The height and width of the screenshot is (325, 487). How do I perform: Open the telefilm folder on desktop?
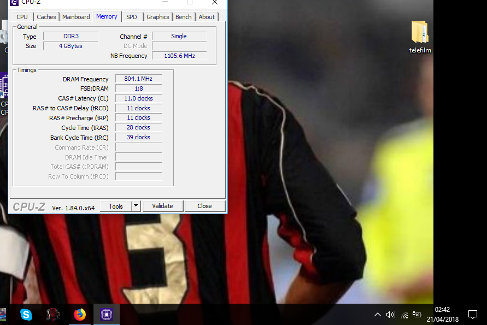(x=420, y=37)
